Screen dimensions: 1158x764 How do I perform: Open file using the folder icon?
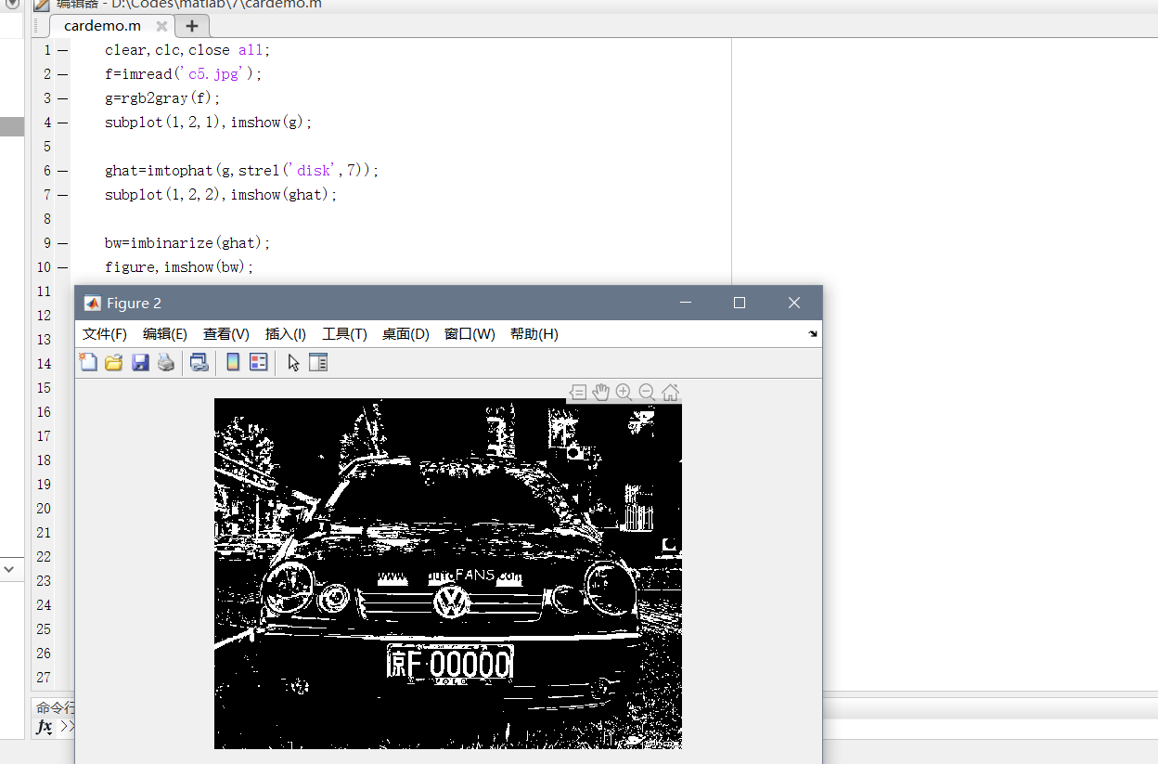tap(114, 363)
